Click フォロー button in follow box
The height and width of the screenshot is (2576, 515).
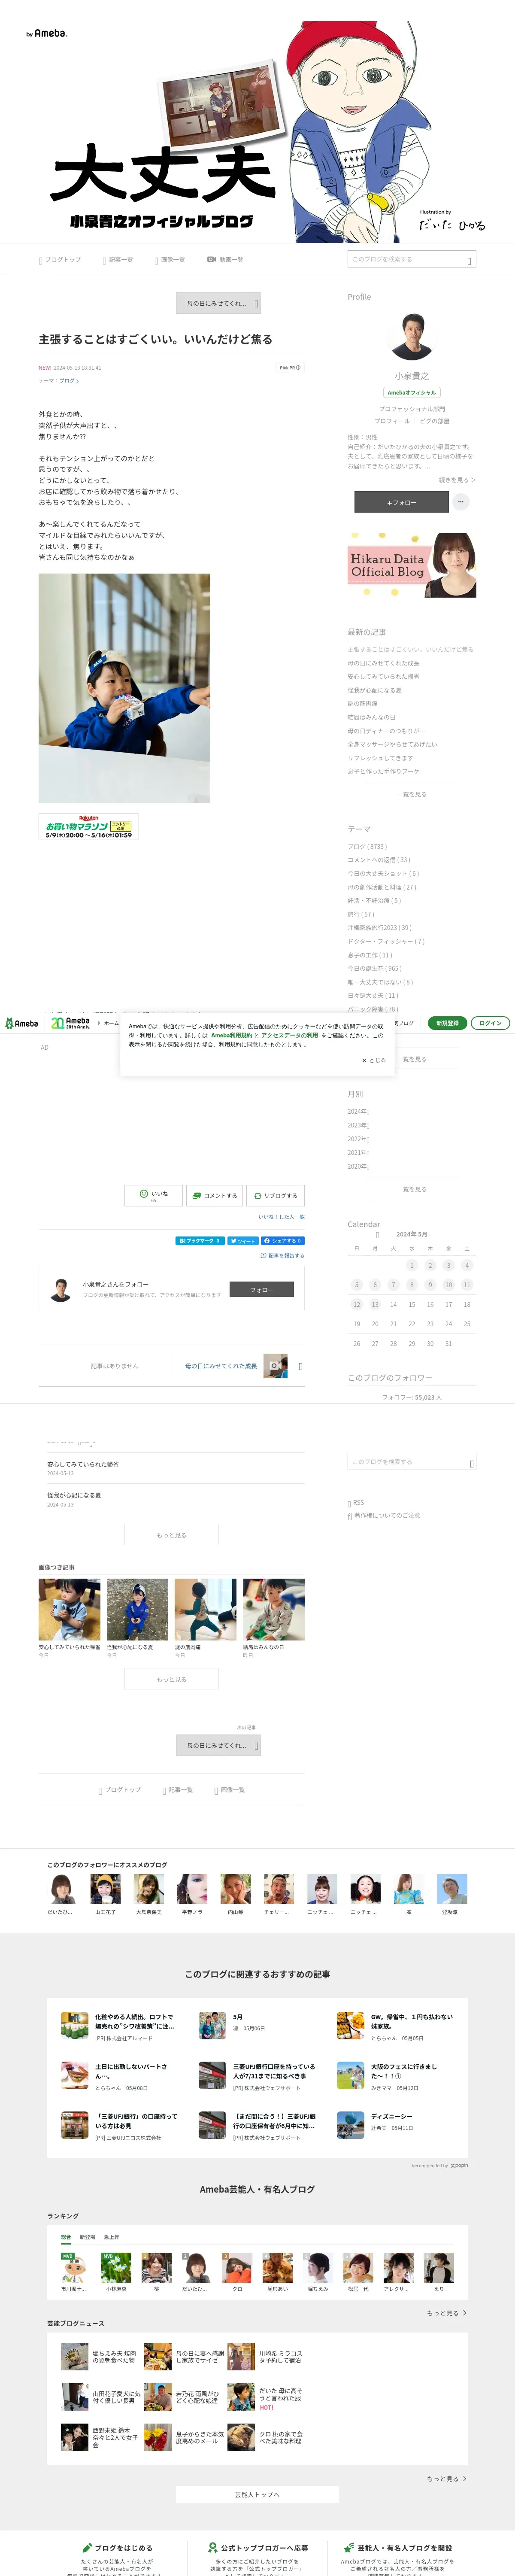(x=262, y=1290)
